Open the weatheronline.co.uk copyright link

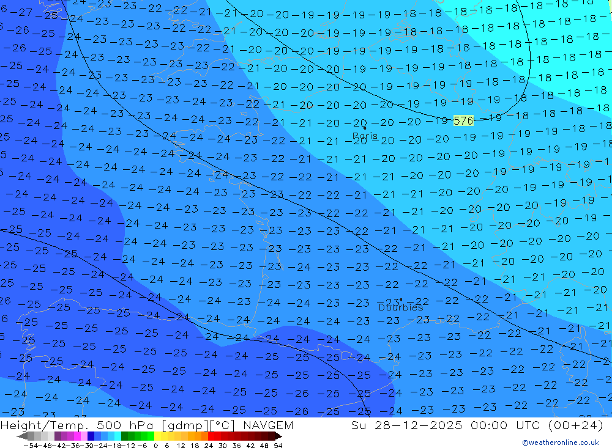point(561,442)
